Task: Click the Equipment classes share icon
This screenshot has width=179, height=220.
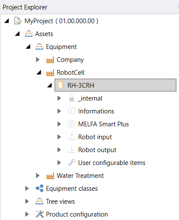Action: [39, 188]
